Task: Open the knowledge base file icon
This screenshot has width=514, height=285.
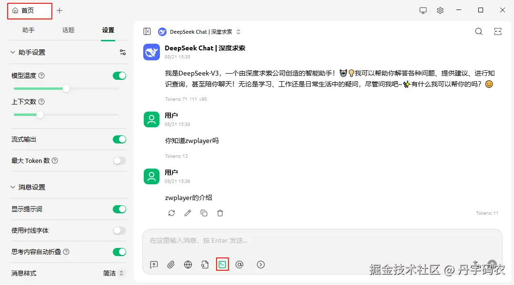Action: click(x=205, y=265)
